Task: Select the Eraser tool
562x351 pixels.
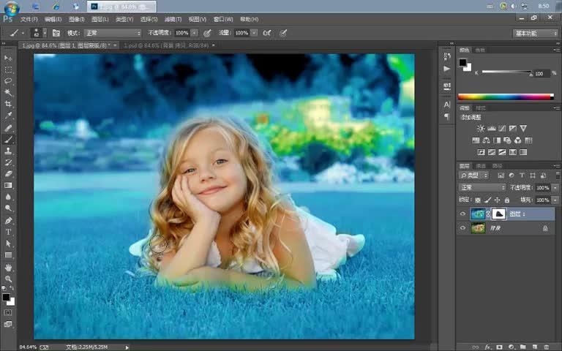Action: point(8,174)
